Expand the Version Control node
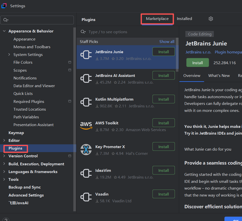 tap(4, 156)
